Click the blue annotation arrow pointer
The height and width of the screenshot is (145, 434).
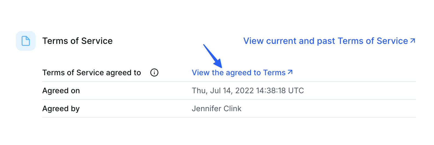click(x=213, y=56)
